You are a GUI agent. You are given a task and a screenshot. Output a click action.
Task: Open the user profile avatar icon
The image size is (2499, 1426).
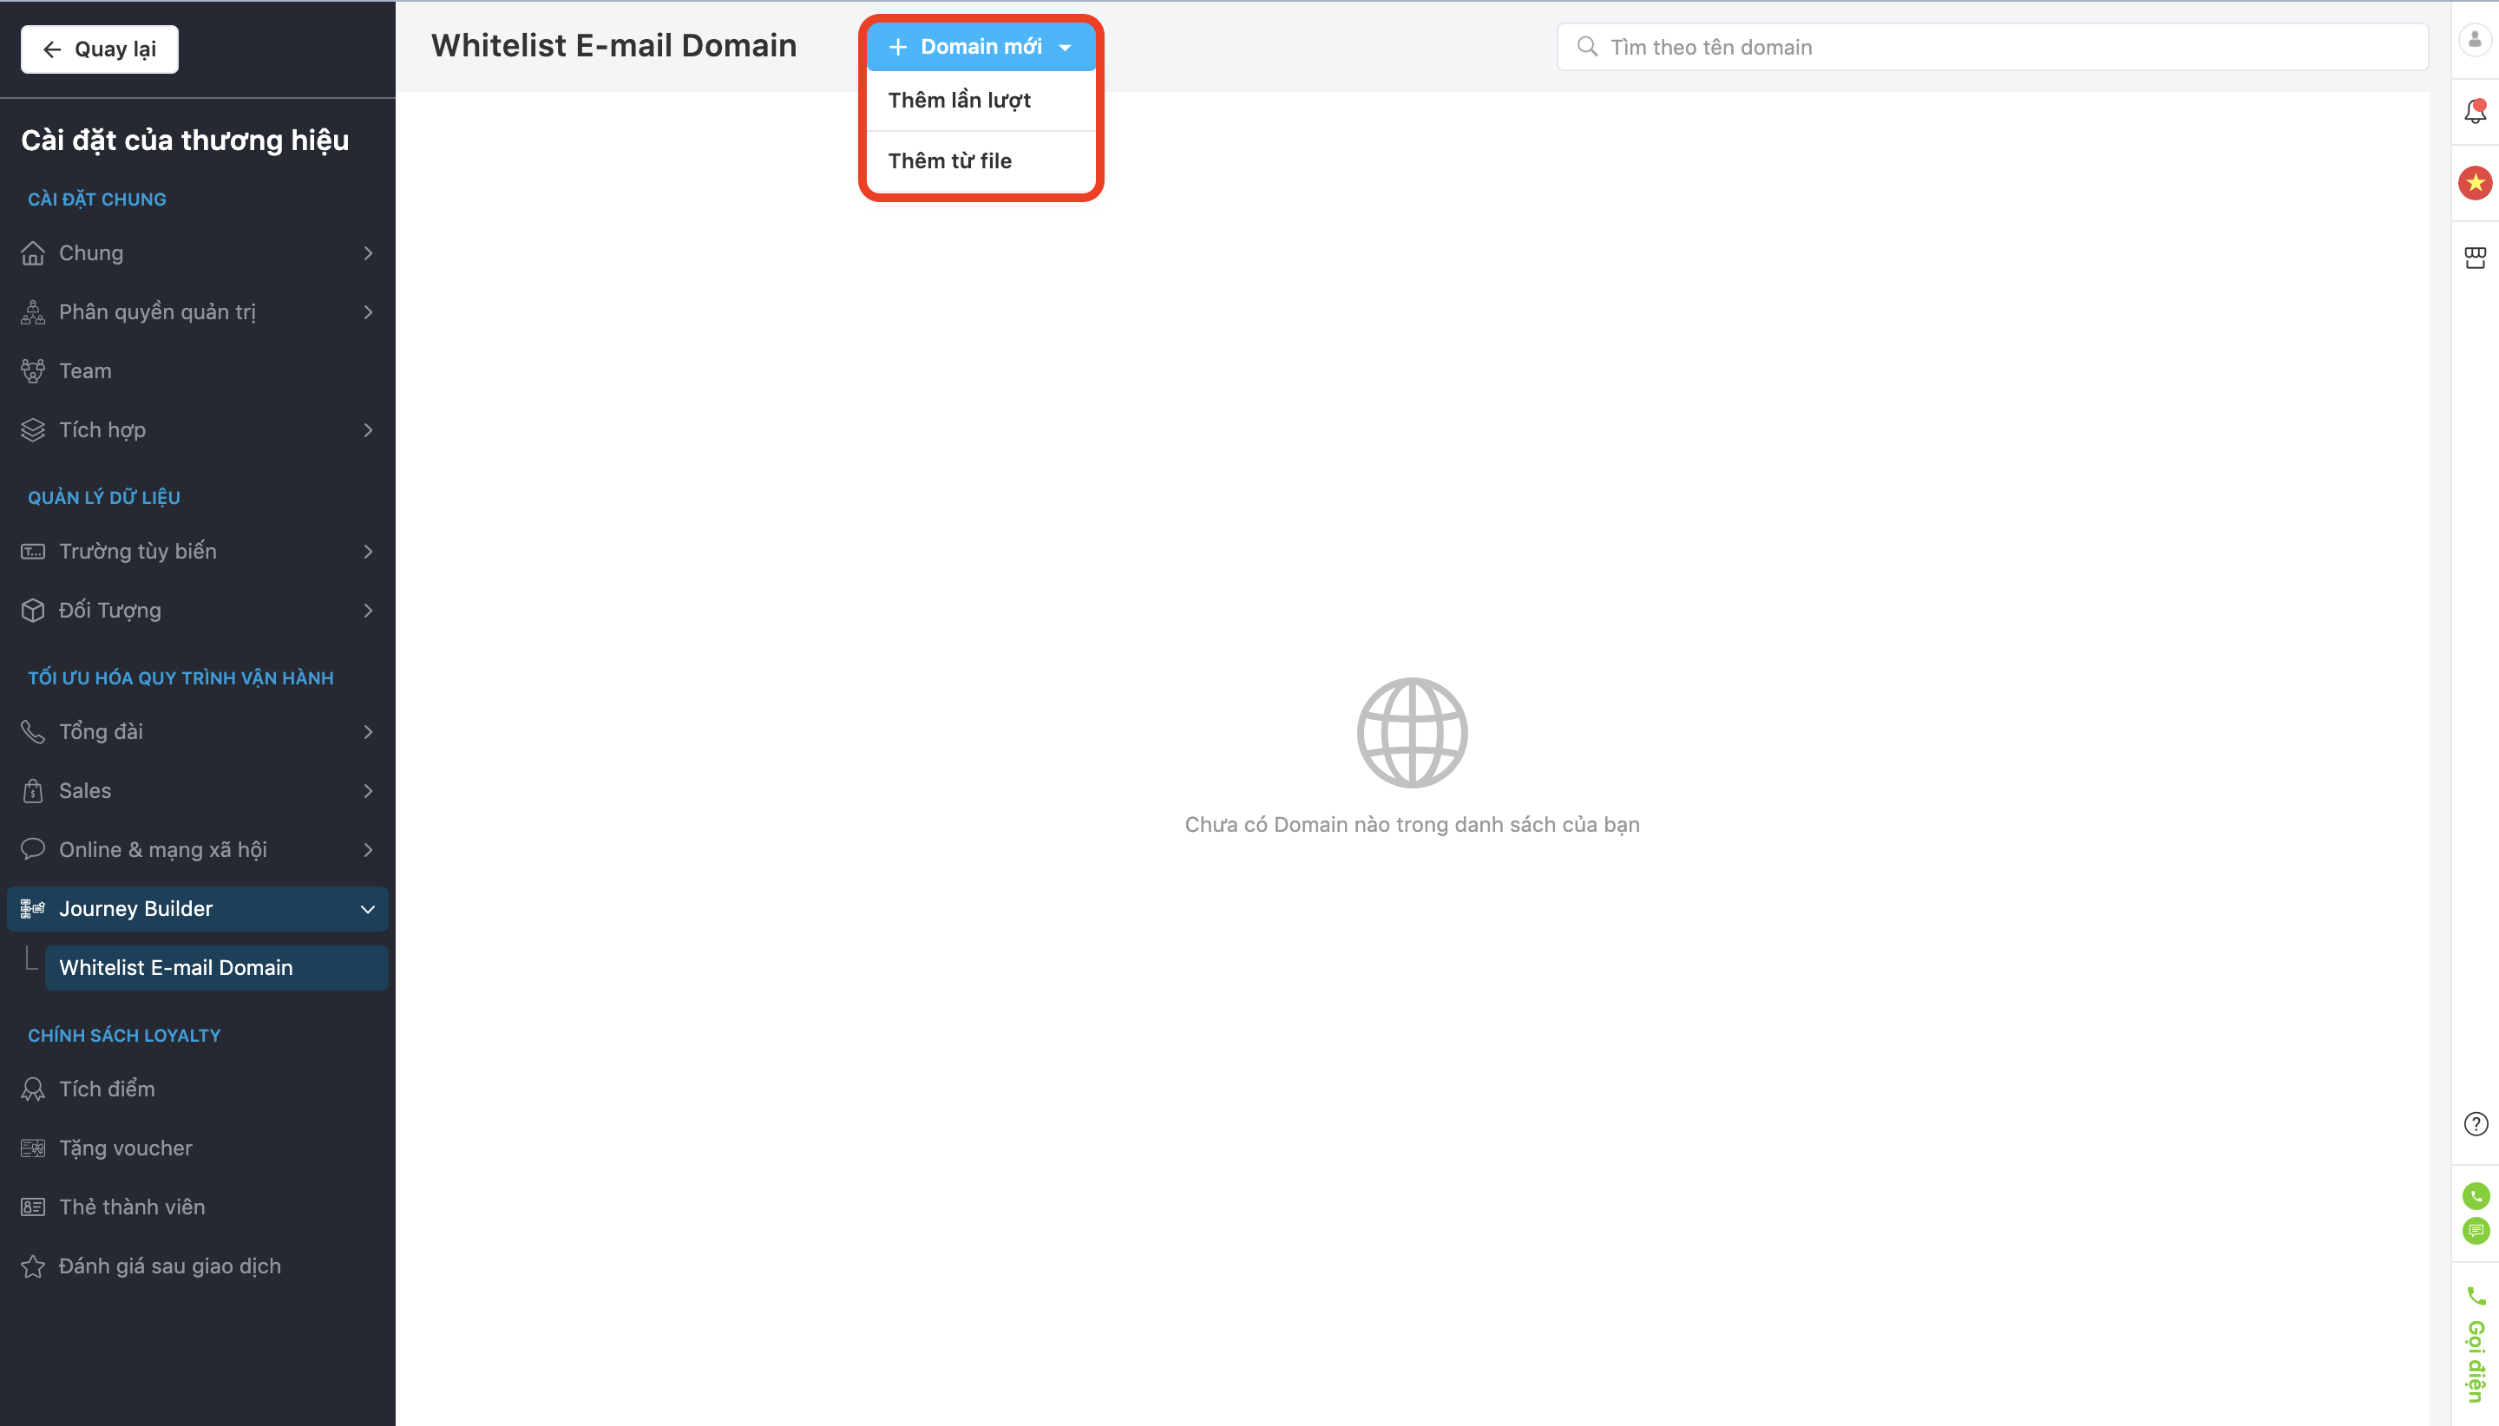tap(2475, 39)
